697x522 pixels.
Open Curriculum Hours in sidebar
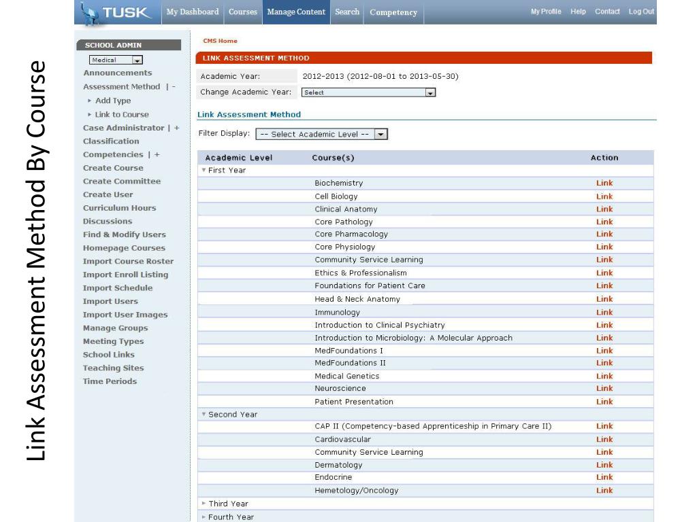pyautogui.click(x=119, y=208)
